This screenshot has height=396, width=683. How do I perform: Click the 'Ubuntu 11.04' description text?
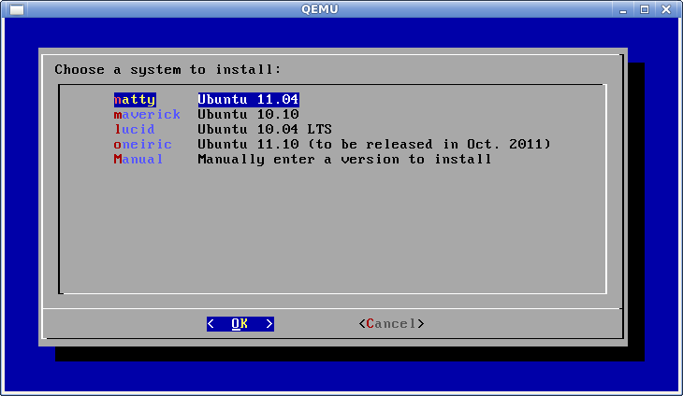click(x=248, y=100)
